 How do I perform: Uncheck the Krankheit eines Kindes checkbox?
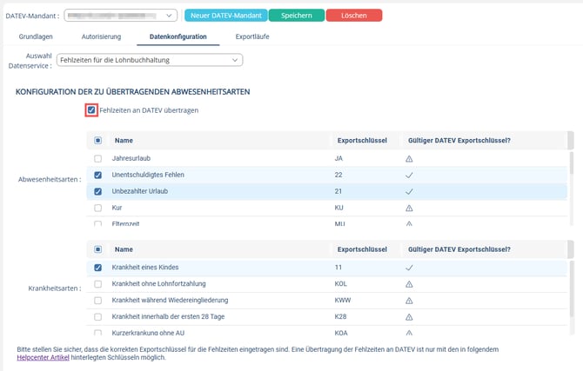(97, 268)
